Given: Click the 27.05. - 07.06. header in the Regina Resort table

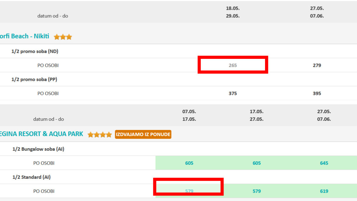Looking at the screenshot, I should pos(324,115).
